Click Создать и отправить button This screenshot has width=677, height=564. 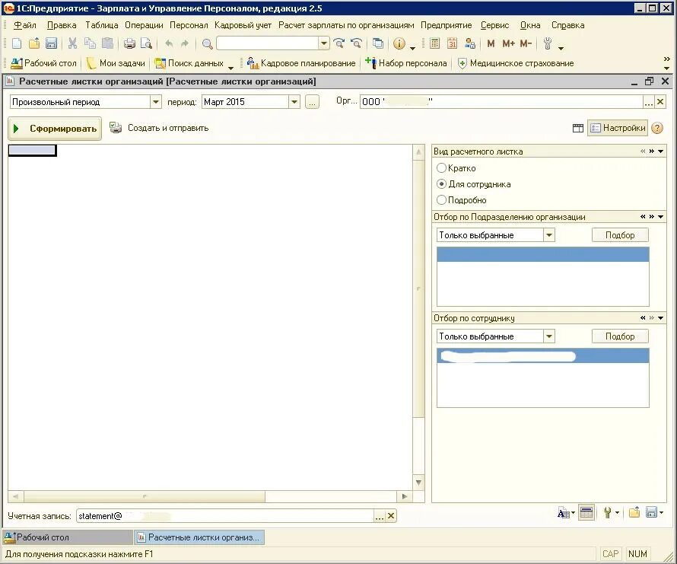[159, 128]
